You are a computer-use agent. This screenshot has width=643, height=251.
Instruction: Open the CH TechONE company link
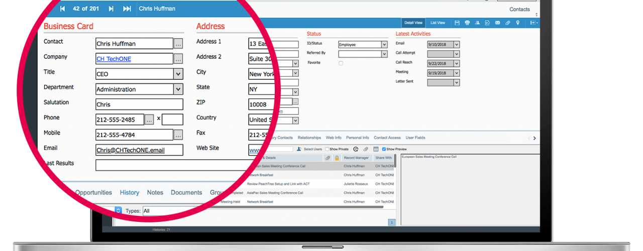[x=114, y=59]
